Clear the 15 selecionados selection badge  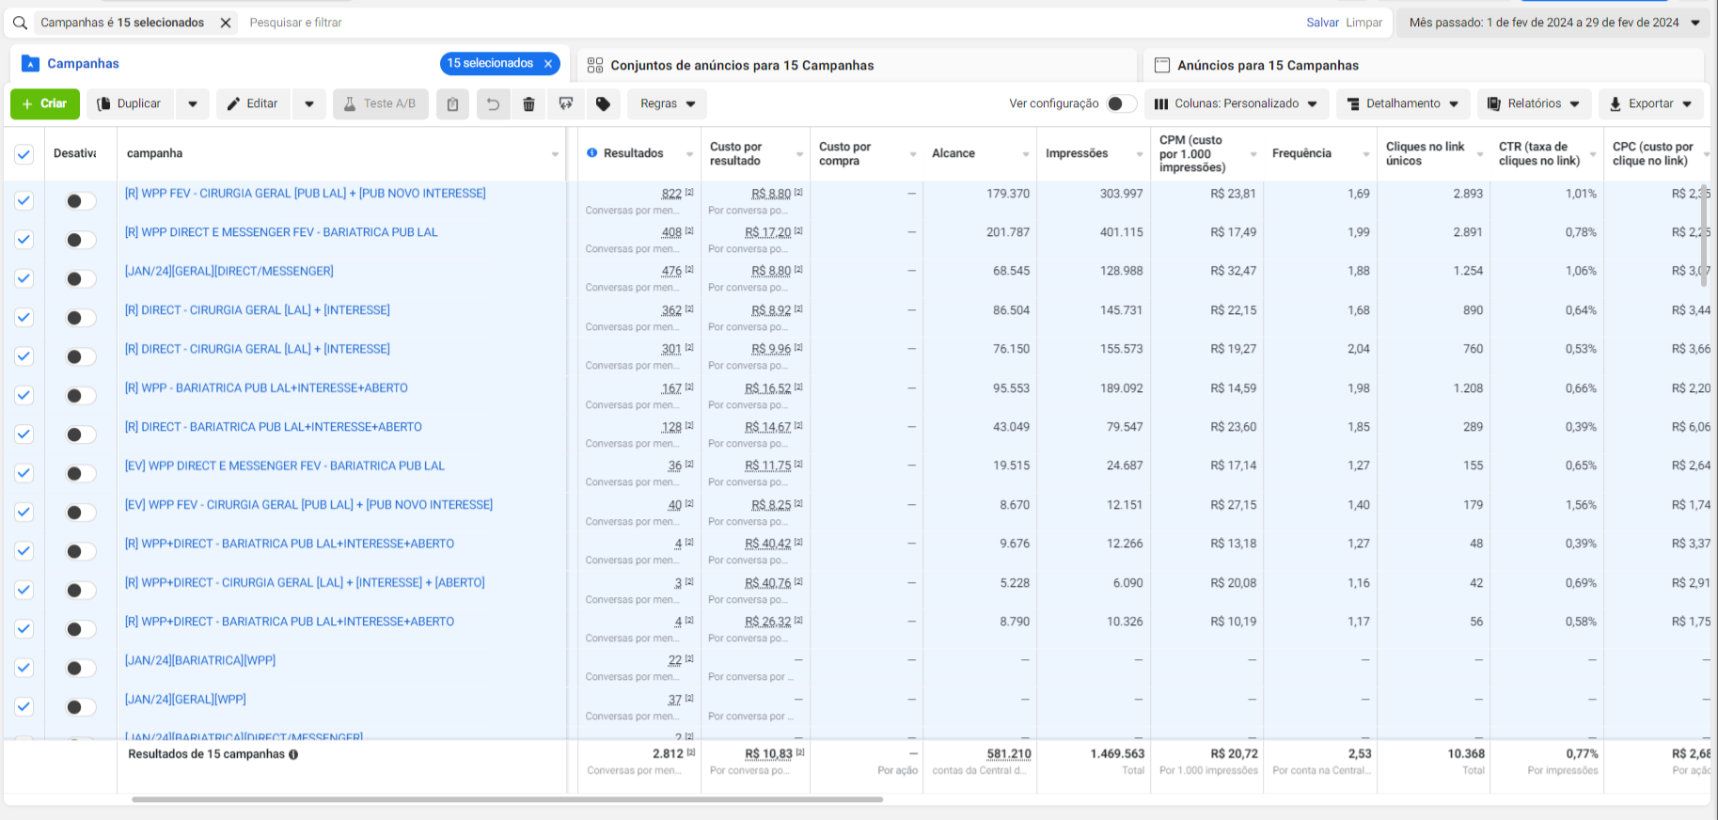click(548, 64)
